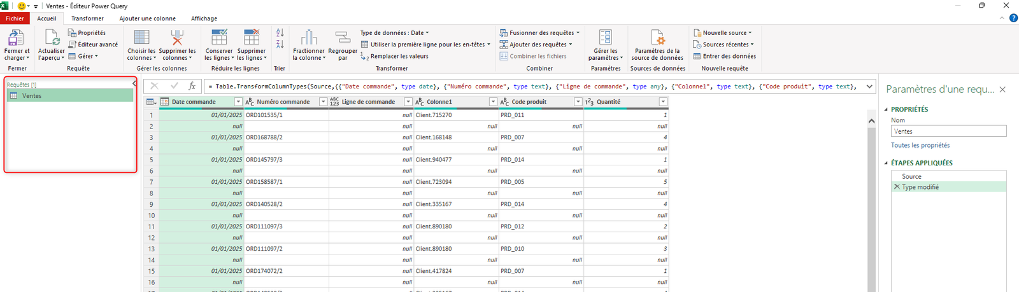1019x292 pixels.
Task: Click the Fermer et charger icon
Action: (16, 38)
